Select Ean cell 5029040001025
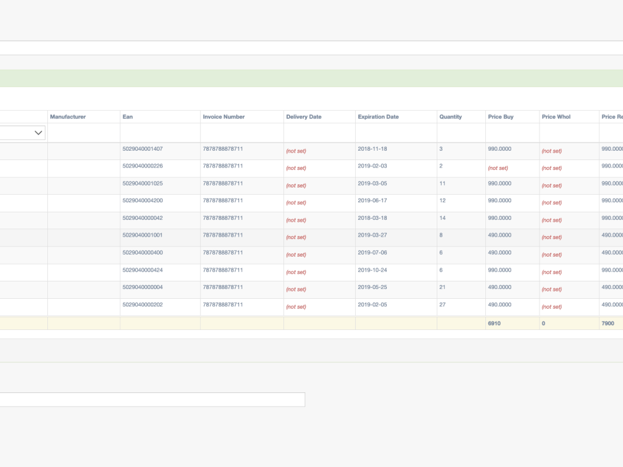 [x=143, y=184]
